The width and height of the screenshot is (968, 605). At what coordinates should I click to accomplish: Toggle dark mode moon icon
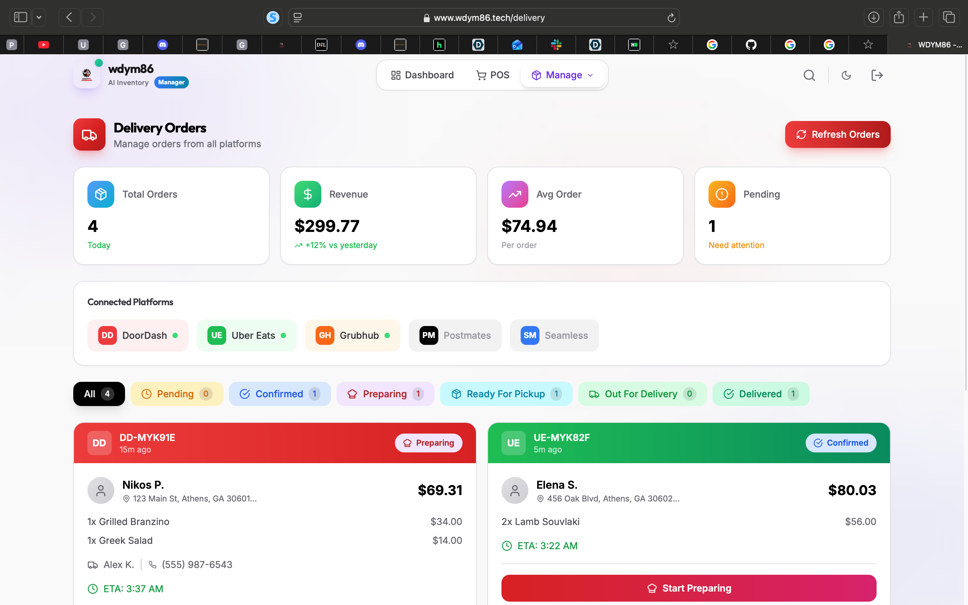click(x=846, y=75)
